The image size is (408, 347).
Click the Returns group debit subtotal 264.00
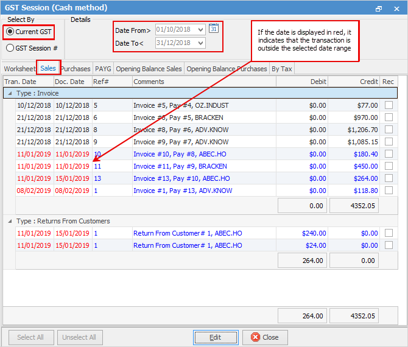302,261
